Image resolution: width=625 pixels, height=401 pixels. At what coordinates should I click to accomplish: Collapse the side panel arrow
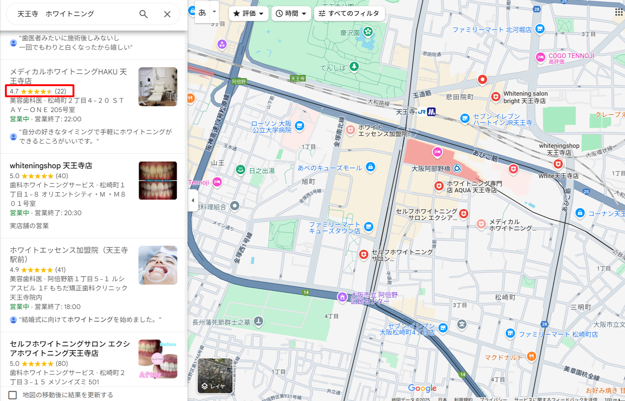pyautogui.click(x=193, y=200)
